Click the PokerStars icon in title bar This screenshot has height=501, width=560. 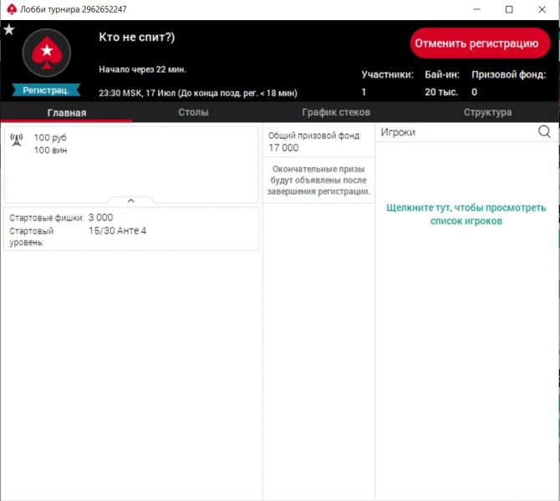(10, 9)
